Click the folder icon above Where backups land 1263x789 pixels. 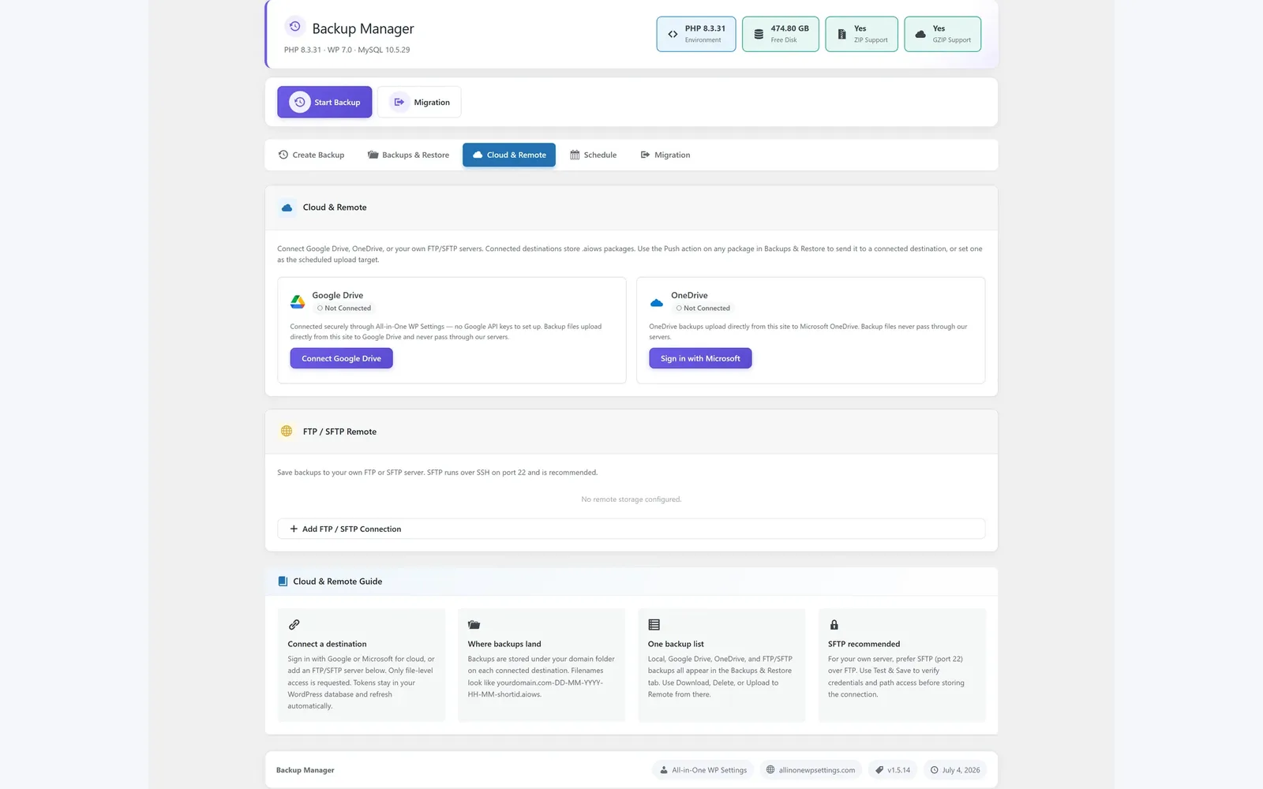coord(474,624)
